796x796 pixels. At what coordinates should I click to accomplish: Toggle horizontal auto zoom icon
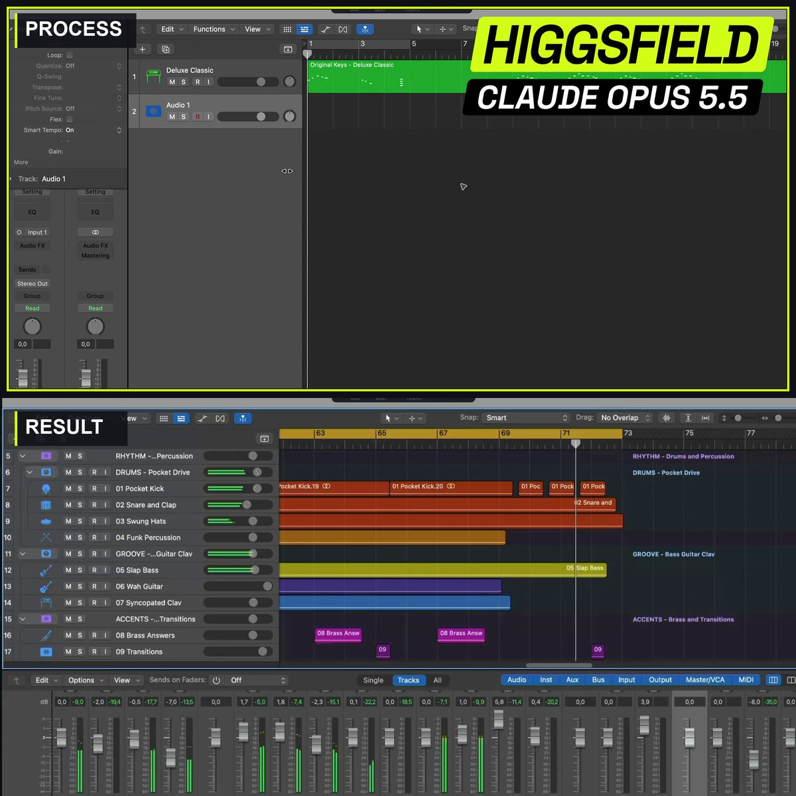pos(705,418)
